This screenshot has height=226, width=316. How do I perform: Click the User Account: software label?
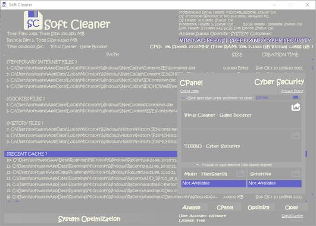(202, 216)
